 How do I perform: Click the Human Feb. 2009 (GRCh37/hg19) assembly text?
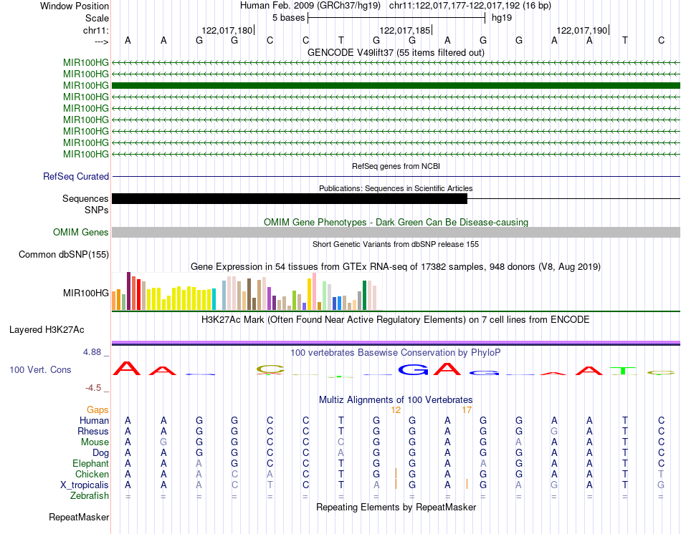pyautogui.click(x=310, y=6)
